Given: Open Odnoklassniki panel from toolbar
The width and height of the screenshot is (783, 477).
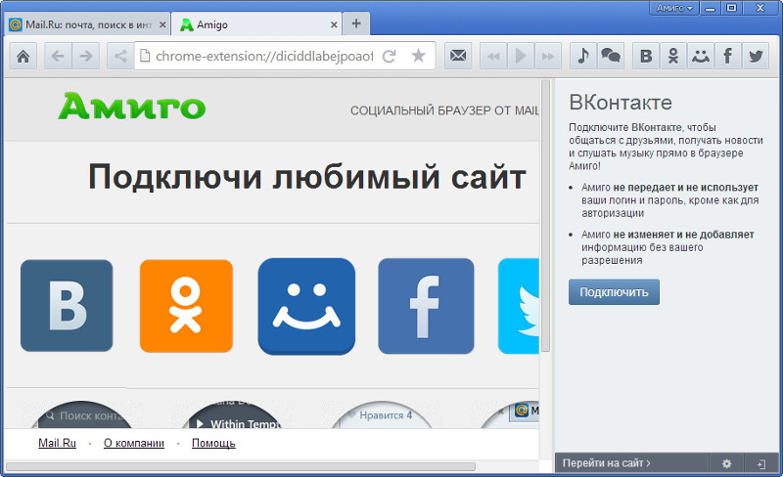Looking at the screenshot, I should point(673,57).
